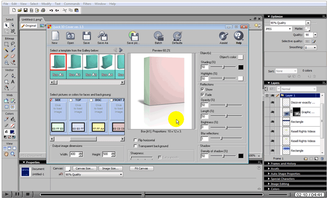
Task: Select the DISC face radio button
Action: [91, 100]
